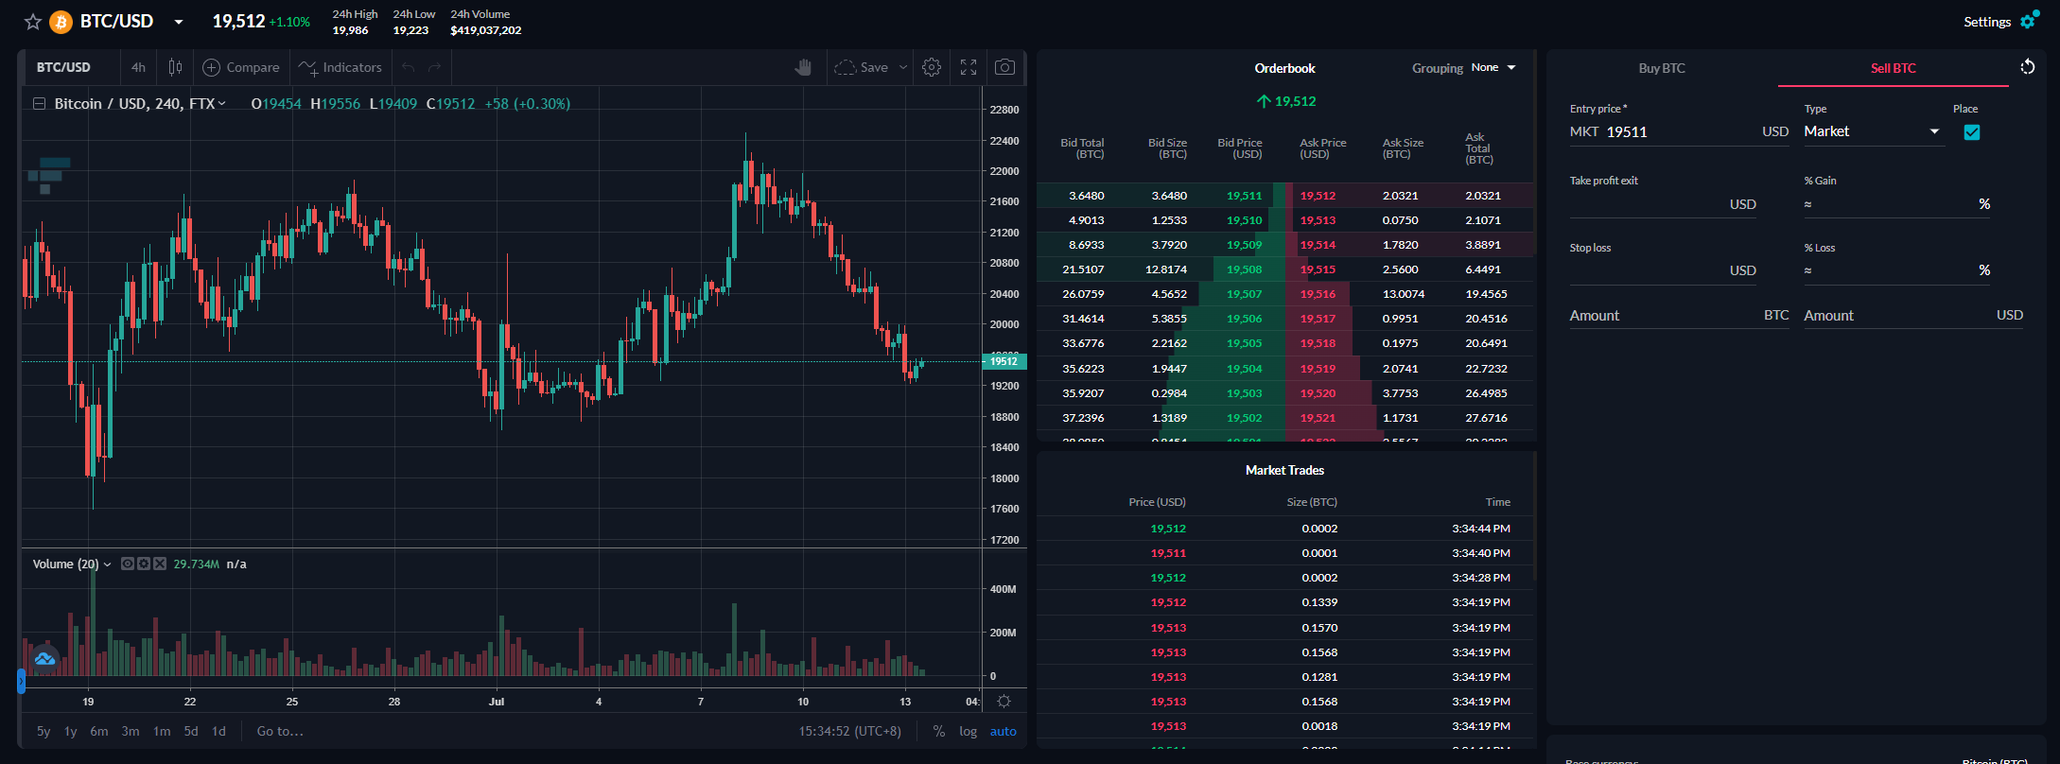2060x764 pixels.
Task: Open the Settings gear at top right
Action: point(2029,21)
